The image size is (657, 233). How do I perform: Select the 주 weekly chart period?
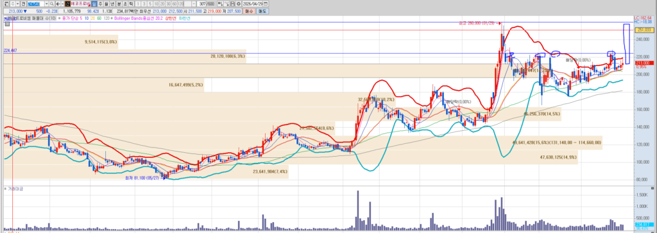100,4
